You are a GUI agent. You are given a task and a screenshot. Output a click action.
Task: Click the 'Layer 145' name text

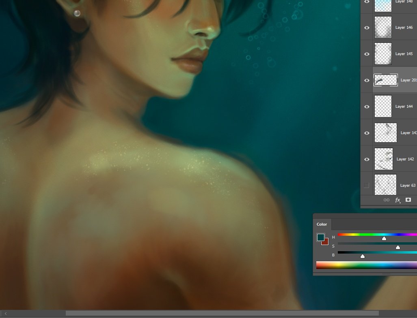click(404, 53)
